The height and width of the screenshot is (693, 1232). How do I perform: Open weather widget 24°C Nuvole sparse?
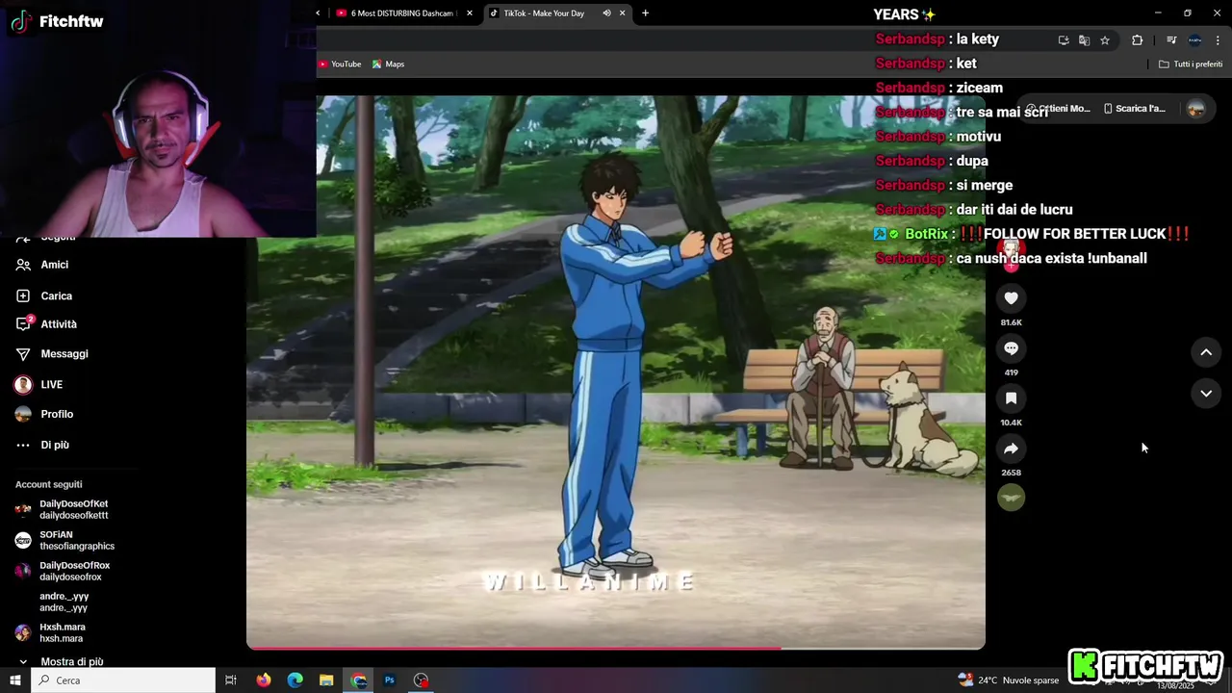[1008, 680]
